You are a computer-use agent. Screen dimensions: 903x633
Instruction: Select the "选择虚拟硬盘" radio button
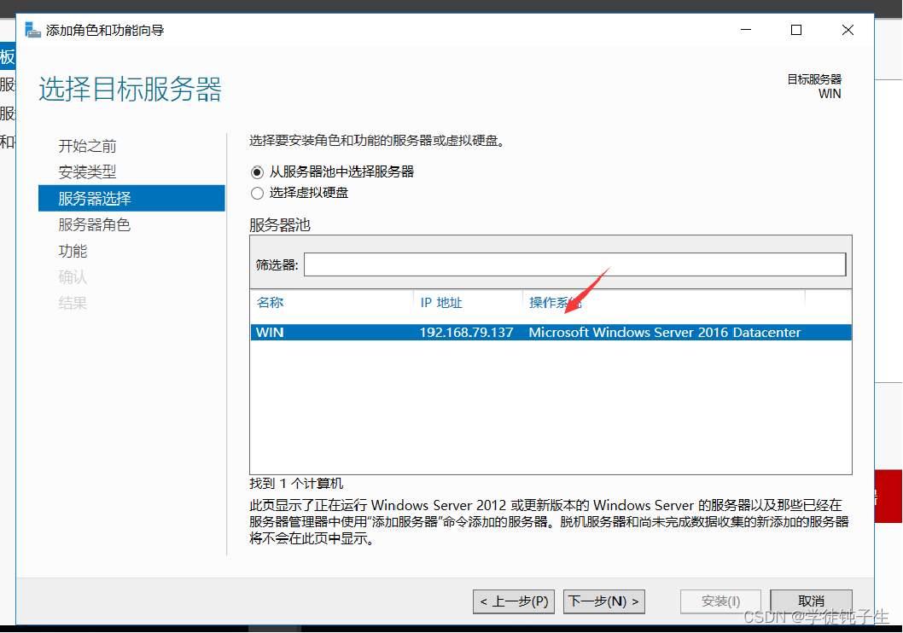click(258, 194)
